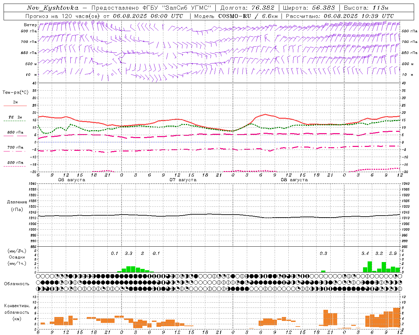
Task: Click the (мм/1ч.) precipitation unit label
Action: (17, 263)
